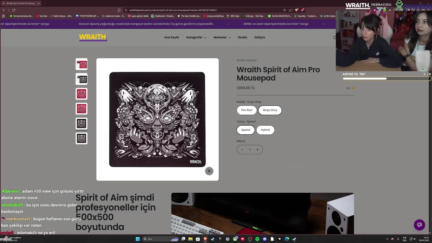
Task: Click the 5.0 star rating
Action: pyautogui.click(x=350, y=88)
